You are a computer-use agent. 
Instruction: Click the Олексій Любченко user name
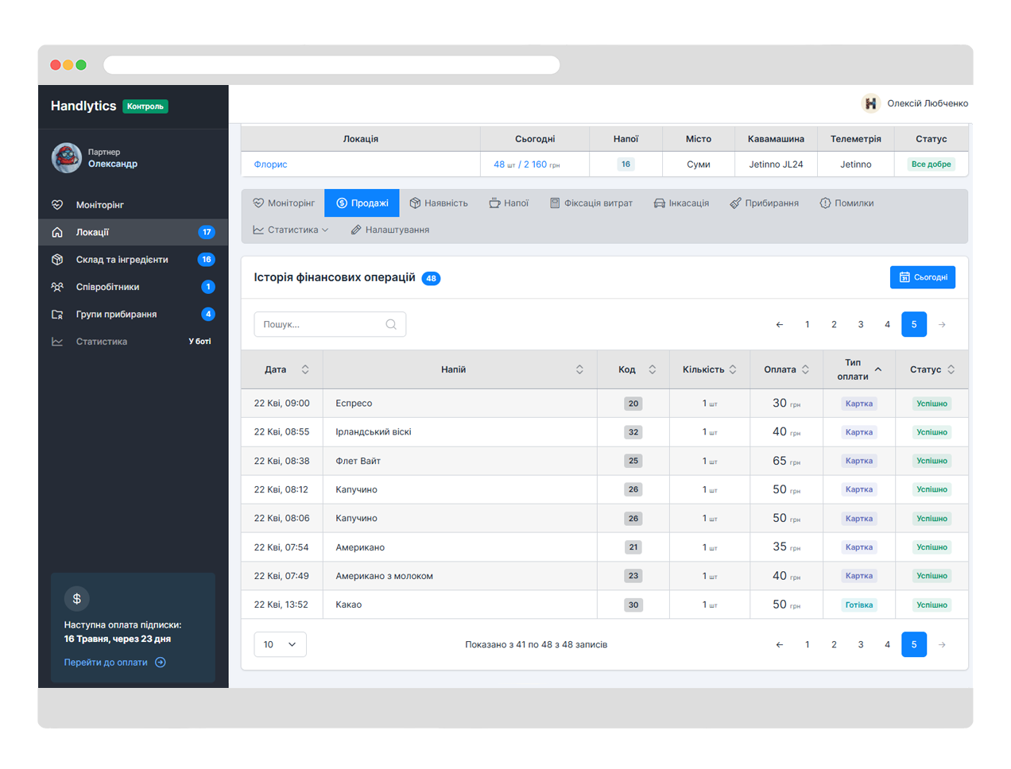[928, 103]
